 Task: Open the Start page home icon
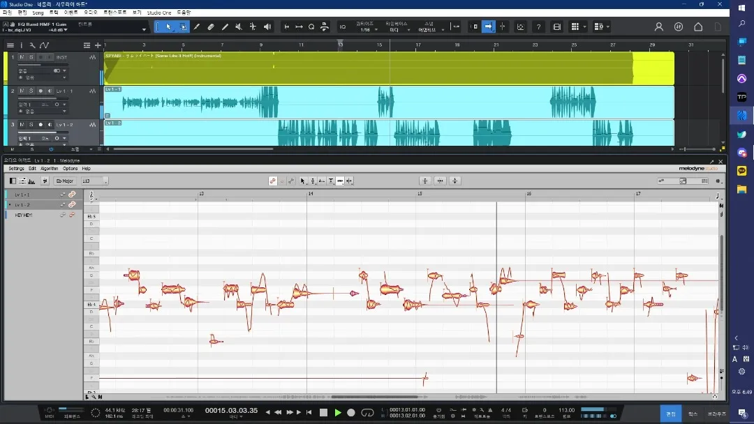click(698, 27)
